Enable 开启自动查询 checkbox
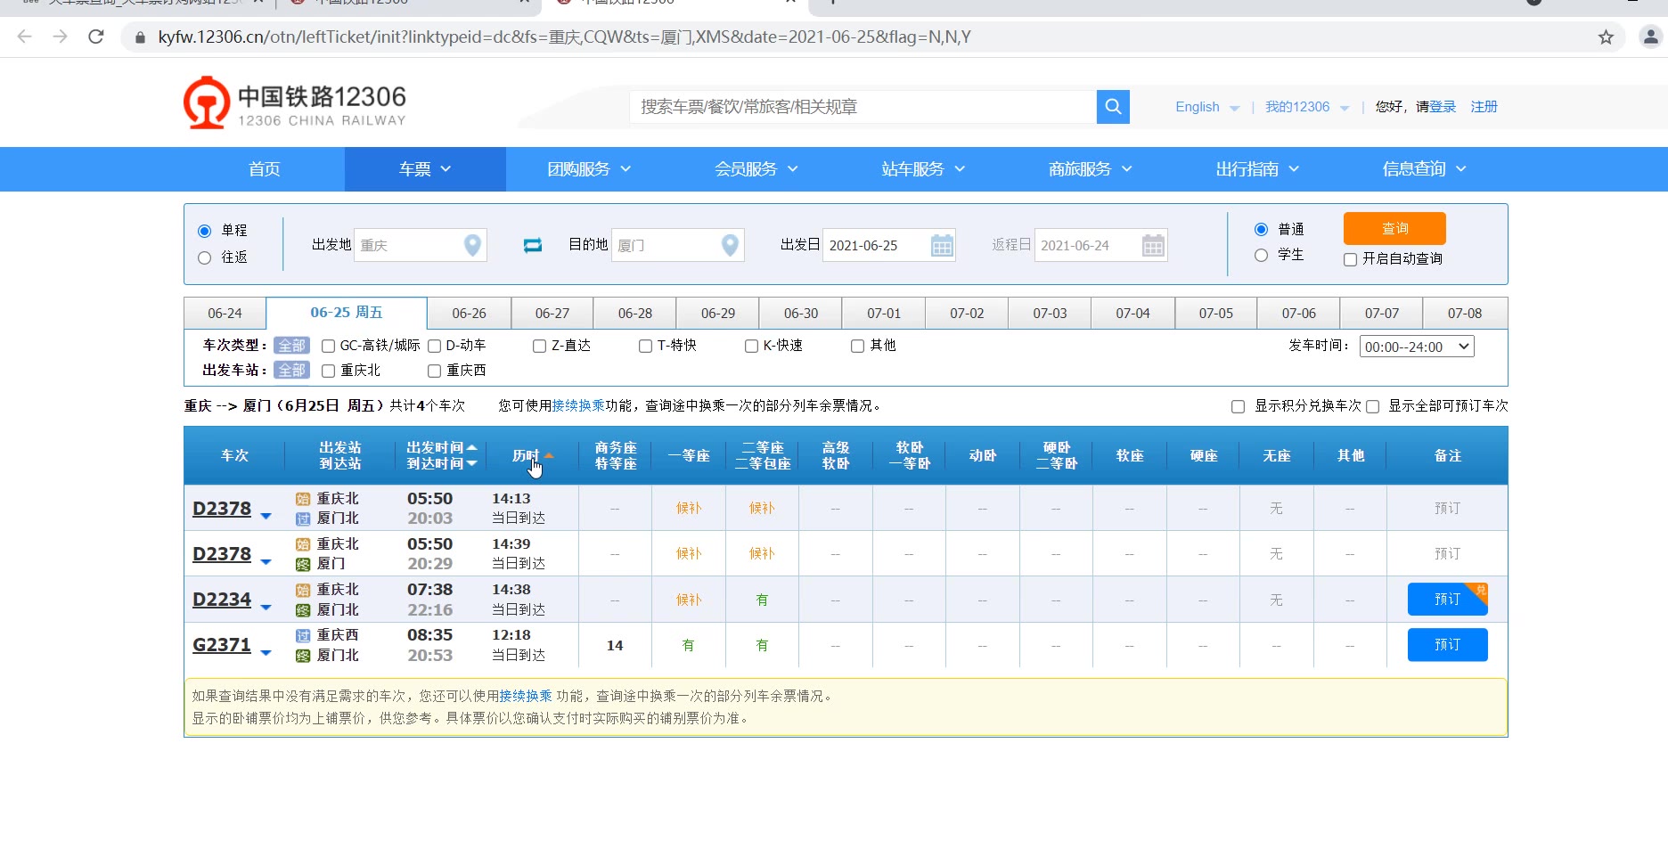Screen dimensions: 1668x841 [x=1350, y=259]
